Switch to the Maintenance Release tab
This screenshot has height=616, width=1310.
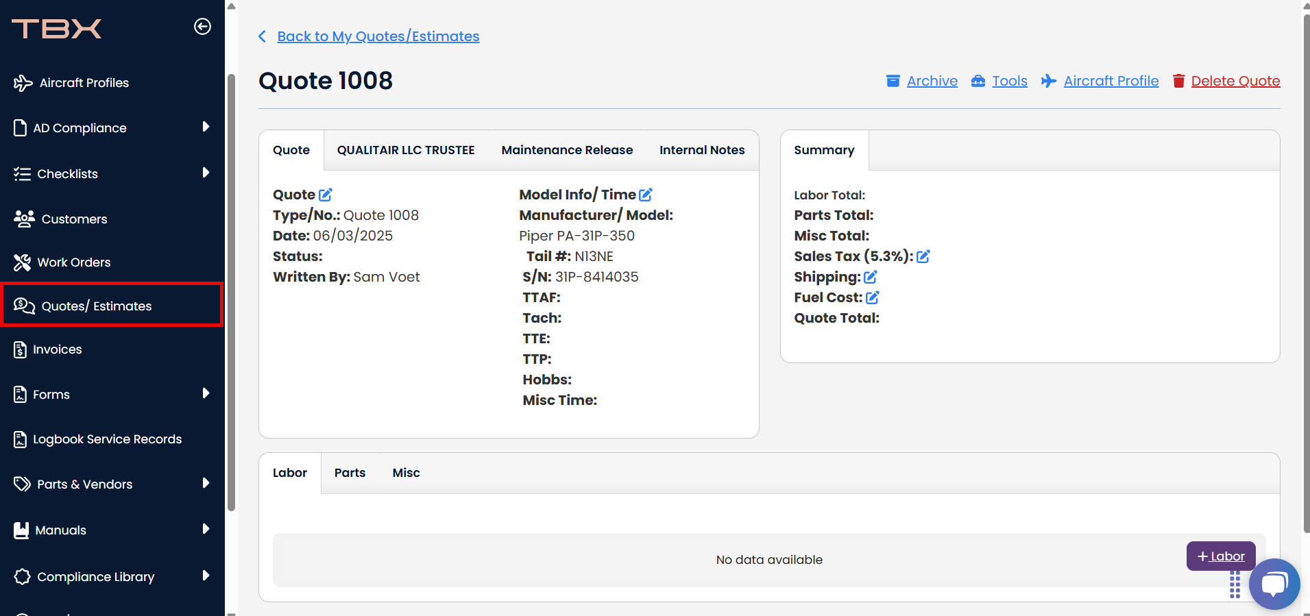point(567,150)
